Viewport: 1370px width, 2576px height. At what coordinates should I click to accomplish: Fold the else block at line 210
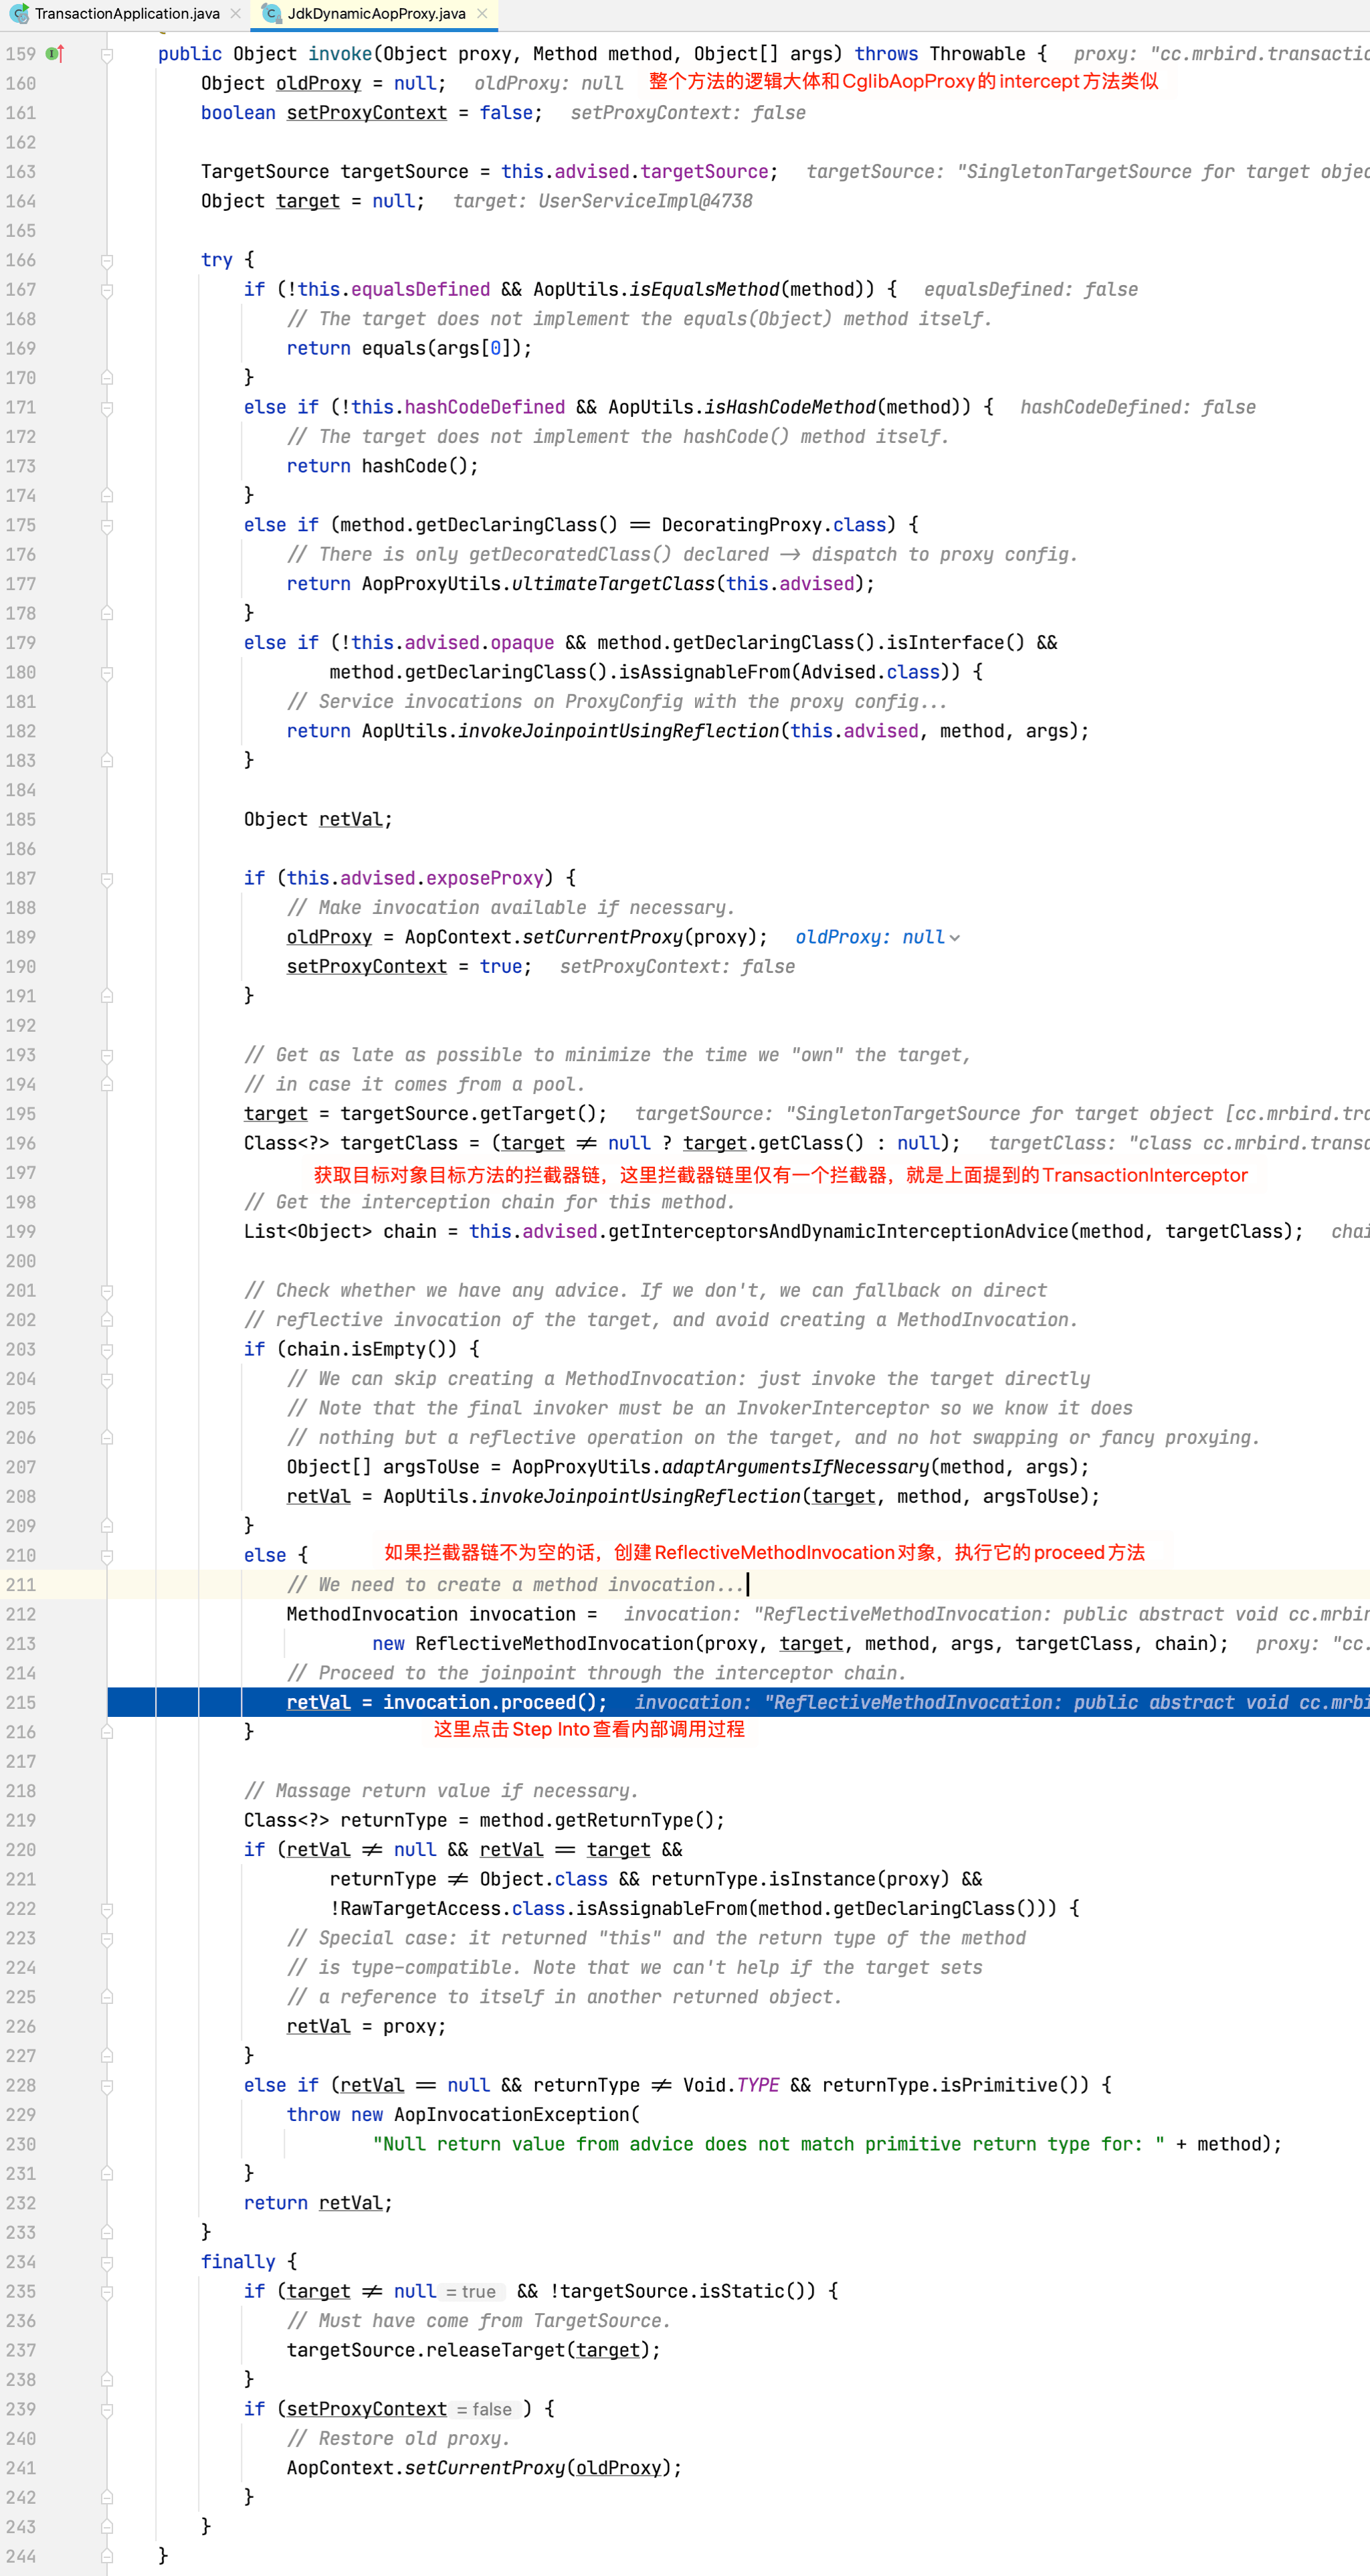[107, 1556]
